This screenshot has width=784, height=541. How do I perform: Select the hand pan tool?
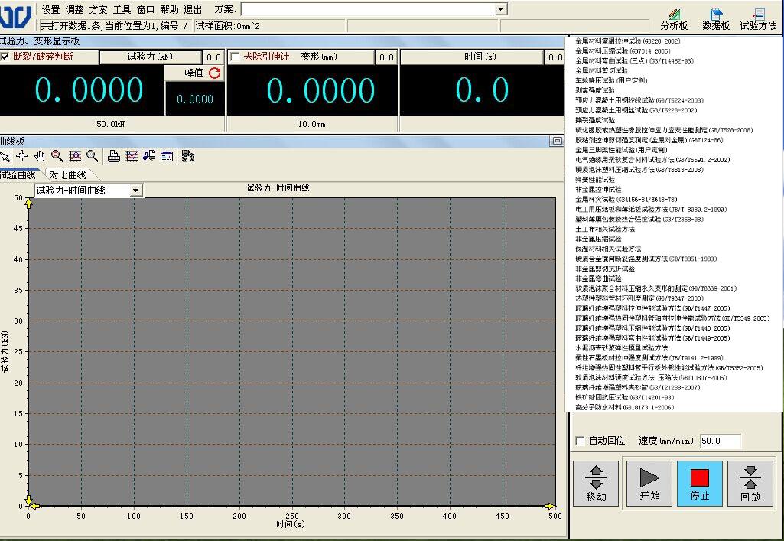[40, 157]
